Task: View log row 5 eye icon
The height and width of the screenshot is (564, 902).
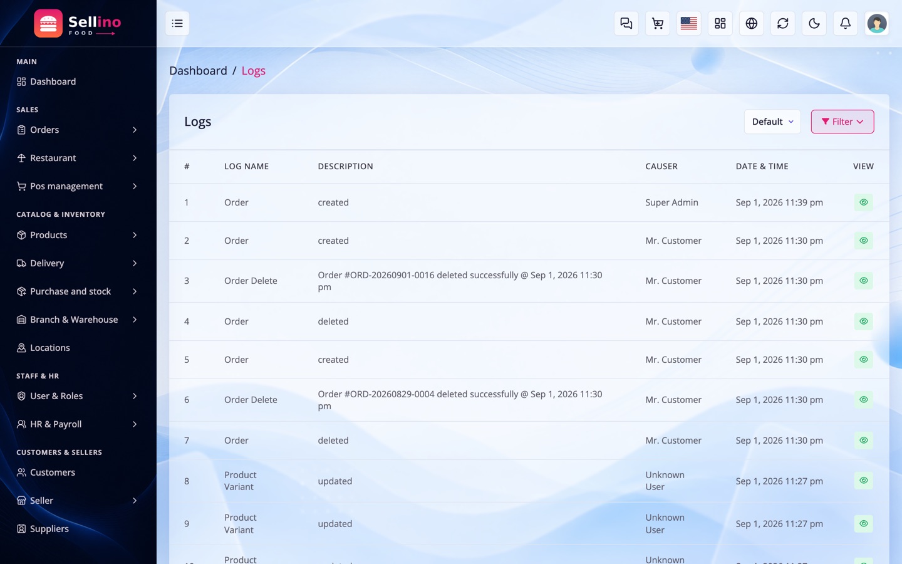Action: click(x=863, y=360)
